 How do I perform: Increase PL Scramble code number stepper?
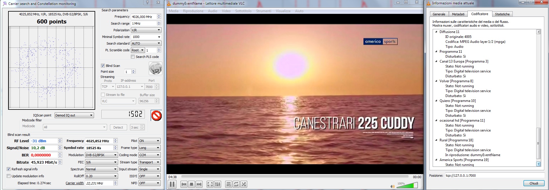coord(159,49)
